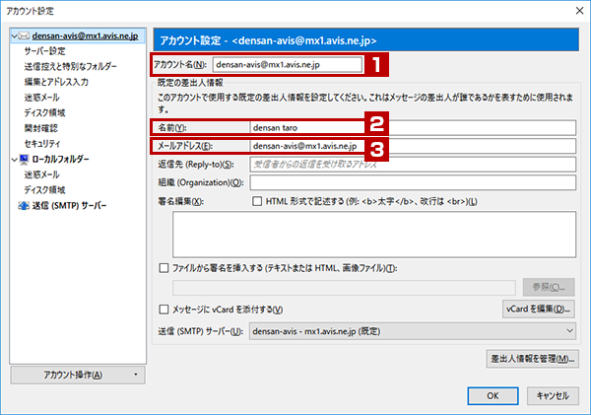
Task: Collapse the ローカルフォルダー tree node
Action: (x=15, y=160)
